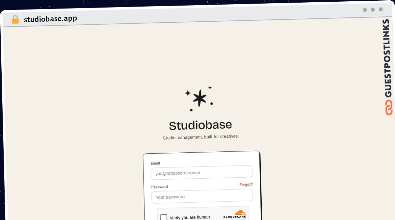The height and width of the screenshot is (220, 395).
Task: Check the Verify you are human box
Action: point(164,217)
